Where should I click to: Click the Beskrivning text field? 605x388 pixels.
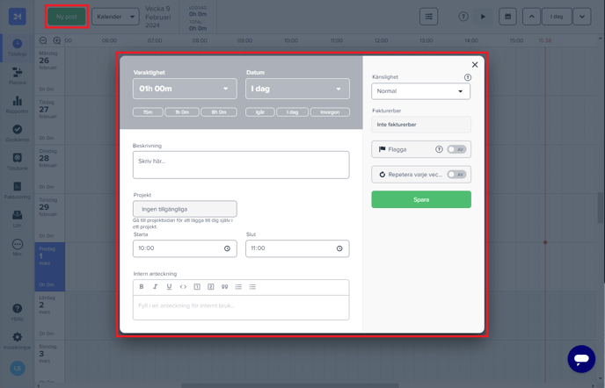pos(241,164)
